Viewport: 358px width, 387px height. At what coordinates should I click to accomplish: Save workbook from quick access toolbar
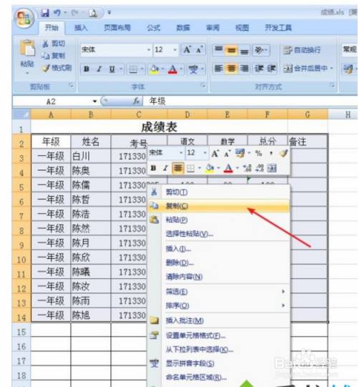pyautogui.click(x=45, y=13)
